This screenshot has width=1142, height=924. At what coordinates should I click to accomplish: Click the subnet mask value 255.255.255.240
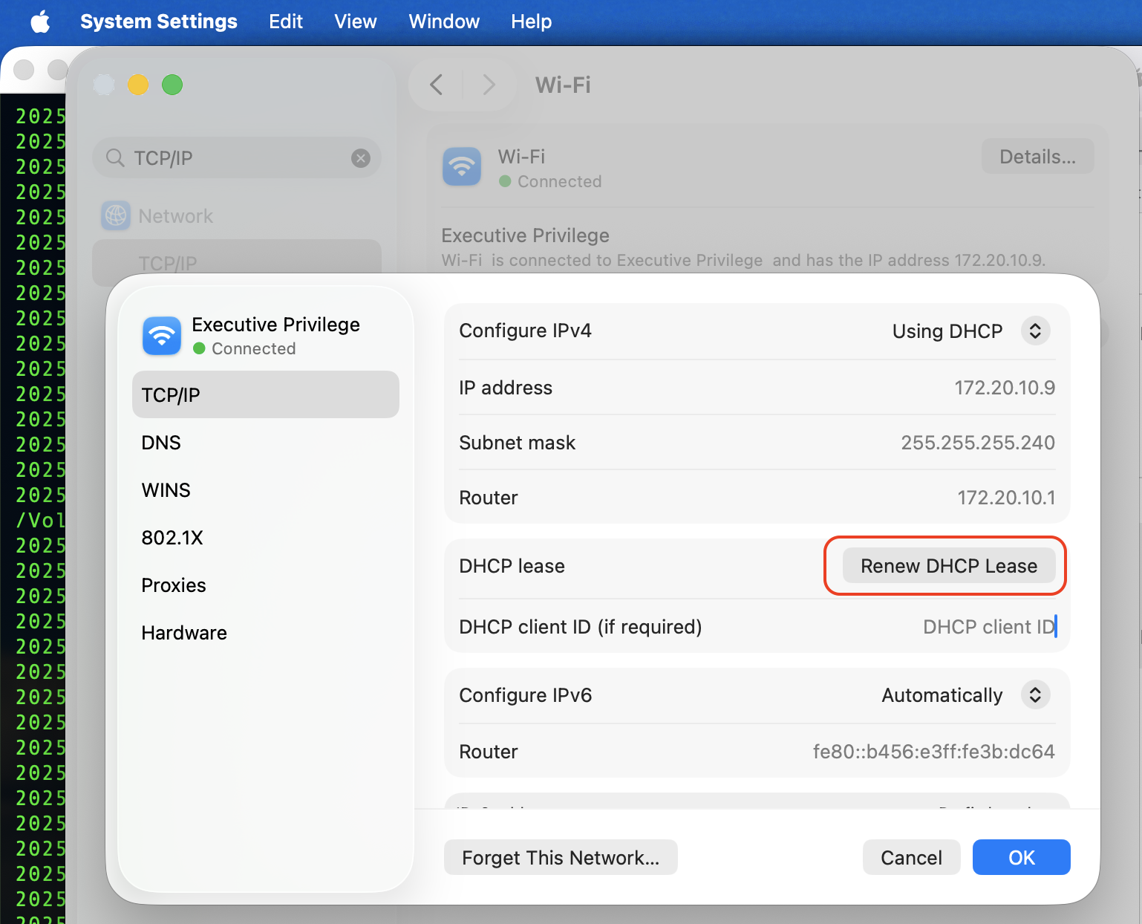[978, 443]
